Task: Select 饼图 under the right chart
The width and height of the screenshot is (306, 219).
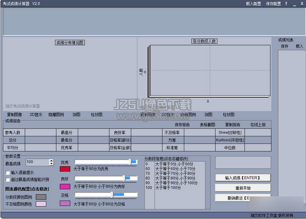Action: [208, 115]
